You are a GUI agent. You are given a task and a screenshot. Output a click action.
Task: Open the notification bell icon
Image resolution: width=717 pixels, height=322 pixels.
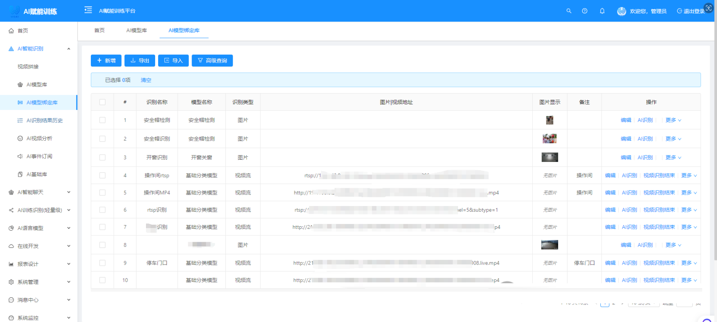[602, 11]
